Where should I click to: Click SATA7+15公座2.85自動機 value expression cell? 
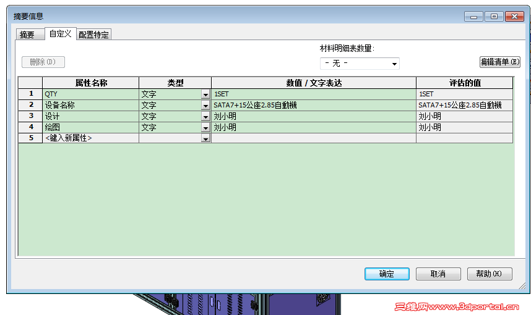tap(314, 106)
